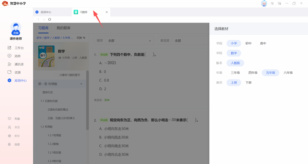Open 资源 resources in sidebar
The image size is (308, 164).
(17, 72)
